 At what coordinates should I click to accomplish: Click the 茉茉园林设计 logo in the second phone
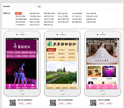pyautogui.click(x=61, y=44)
